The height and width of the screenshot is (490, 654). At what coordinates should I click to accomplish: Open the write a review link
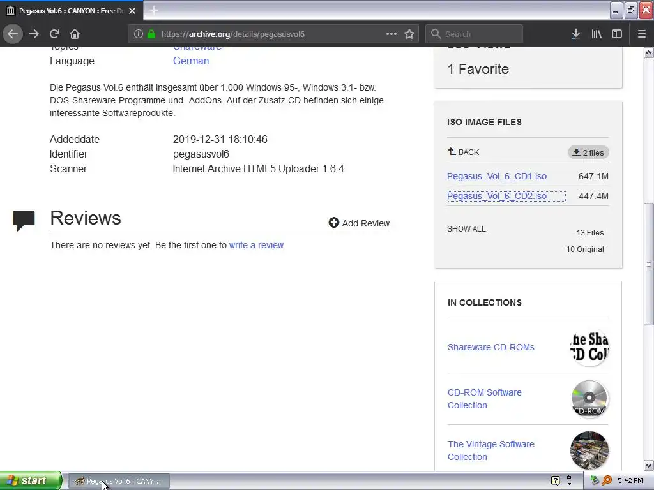point(256,245)
